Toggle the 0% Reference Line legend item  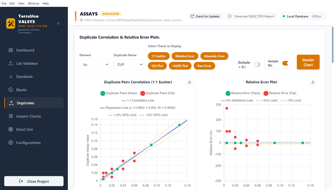coord(237,100)
